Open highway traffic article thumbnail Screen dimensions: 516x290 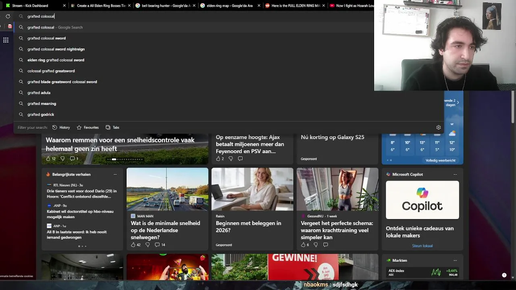(167, 189)
